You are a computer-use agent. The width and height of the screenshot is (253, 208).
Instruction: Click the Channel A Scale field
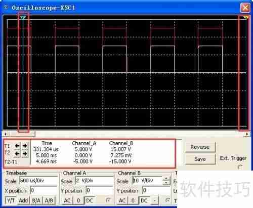(x=94, y=181)
